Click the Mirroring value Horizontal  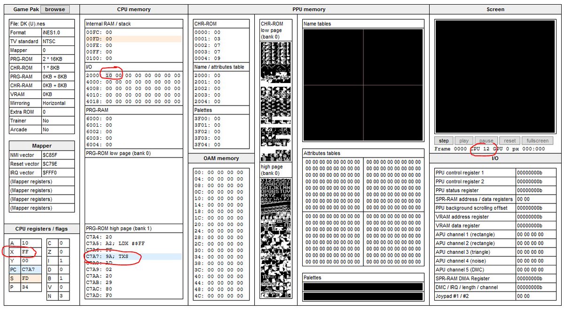coord(58,103)
